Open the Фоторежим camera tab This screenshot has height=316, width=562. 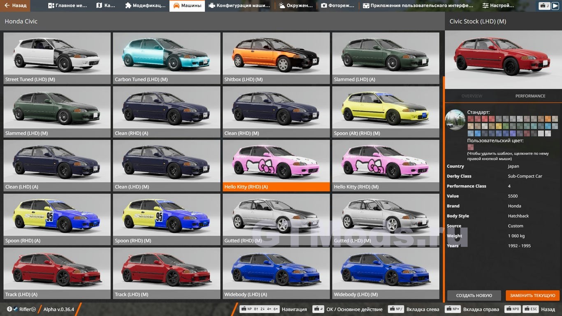tap(337, 6)
